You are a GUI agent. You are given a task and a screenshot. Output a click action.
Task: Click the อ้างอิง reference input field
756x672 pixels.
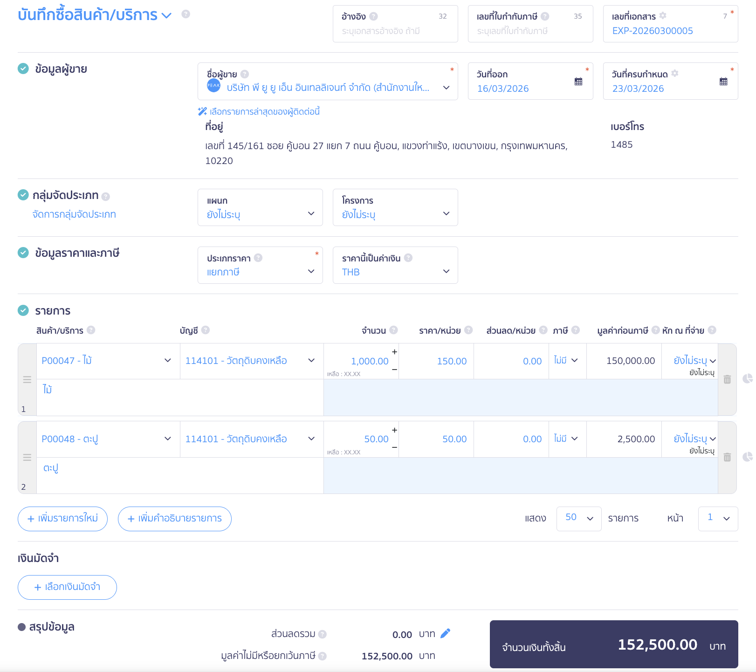pyautogui.click(x=395, y=31)
